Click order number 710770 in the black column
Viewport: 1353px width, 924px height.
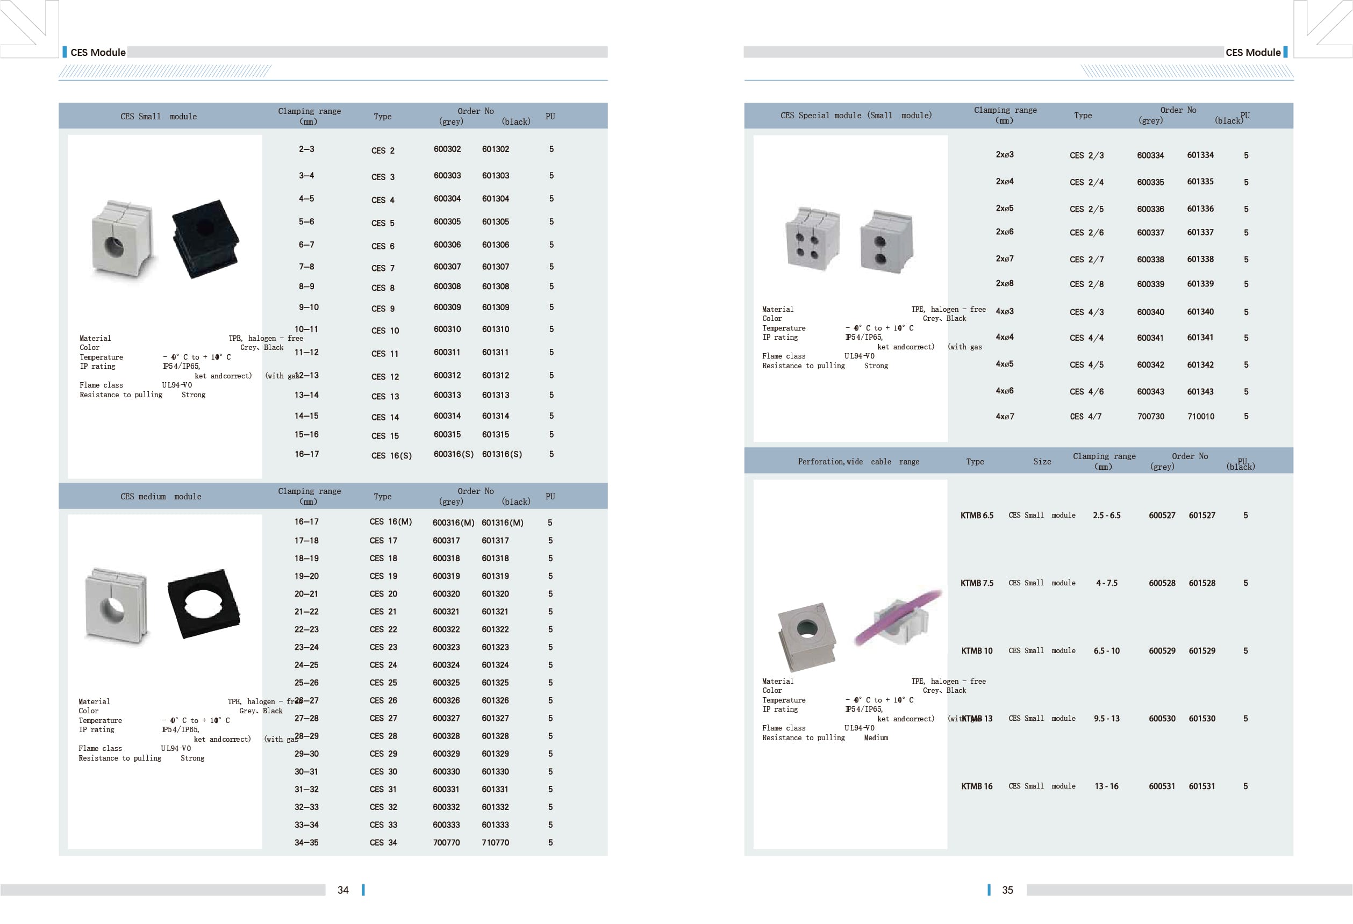point(496,842)
